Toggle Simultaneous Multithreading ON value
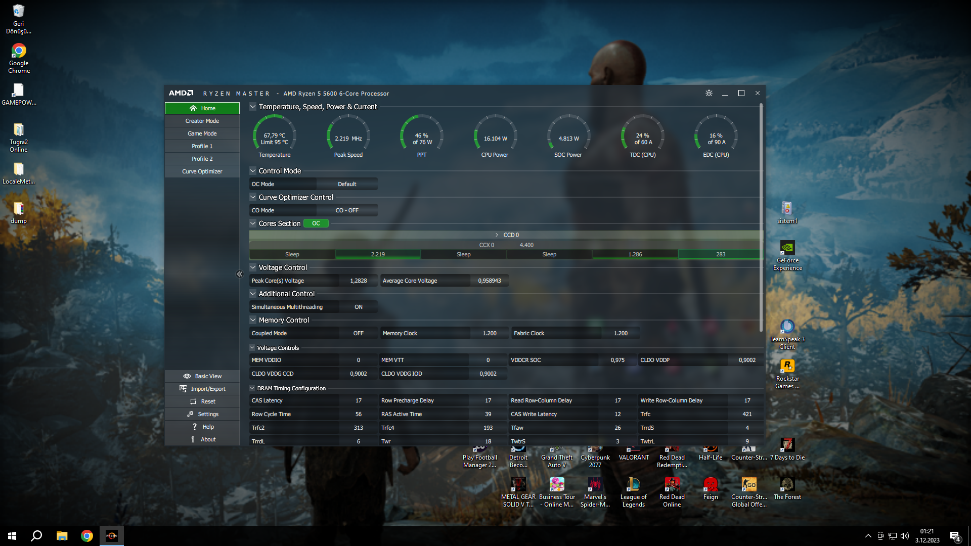This screenshot has width=971, height=546. tap(358, 307)
